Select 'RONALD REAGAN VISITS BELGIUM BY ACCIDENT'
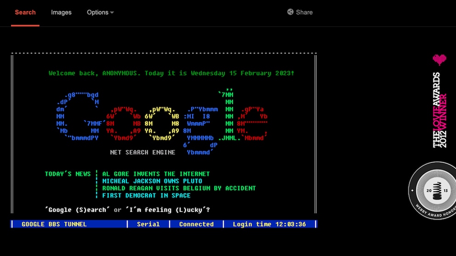Screen dimensions: 456x256 179,189
